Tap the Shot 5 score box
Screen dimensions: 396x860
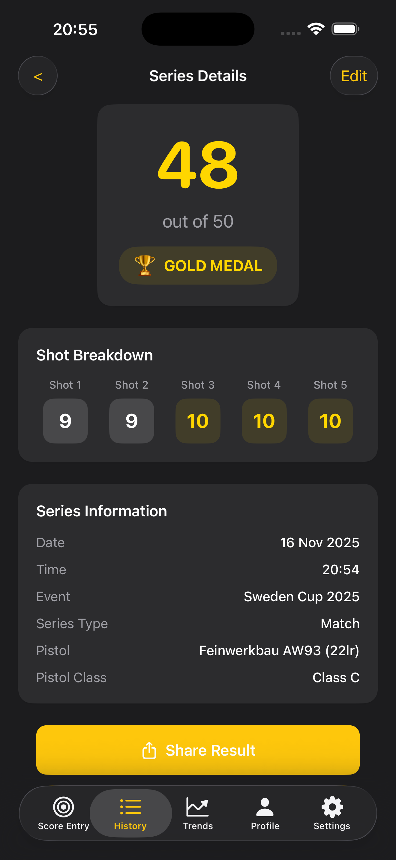pos(330,421)
